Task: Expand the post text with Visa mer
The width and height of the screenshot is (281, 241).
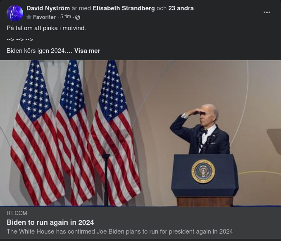Action: (x=87, y=51)
